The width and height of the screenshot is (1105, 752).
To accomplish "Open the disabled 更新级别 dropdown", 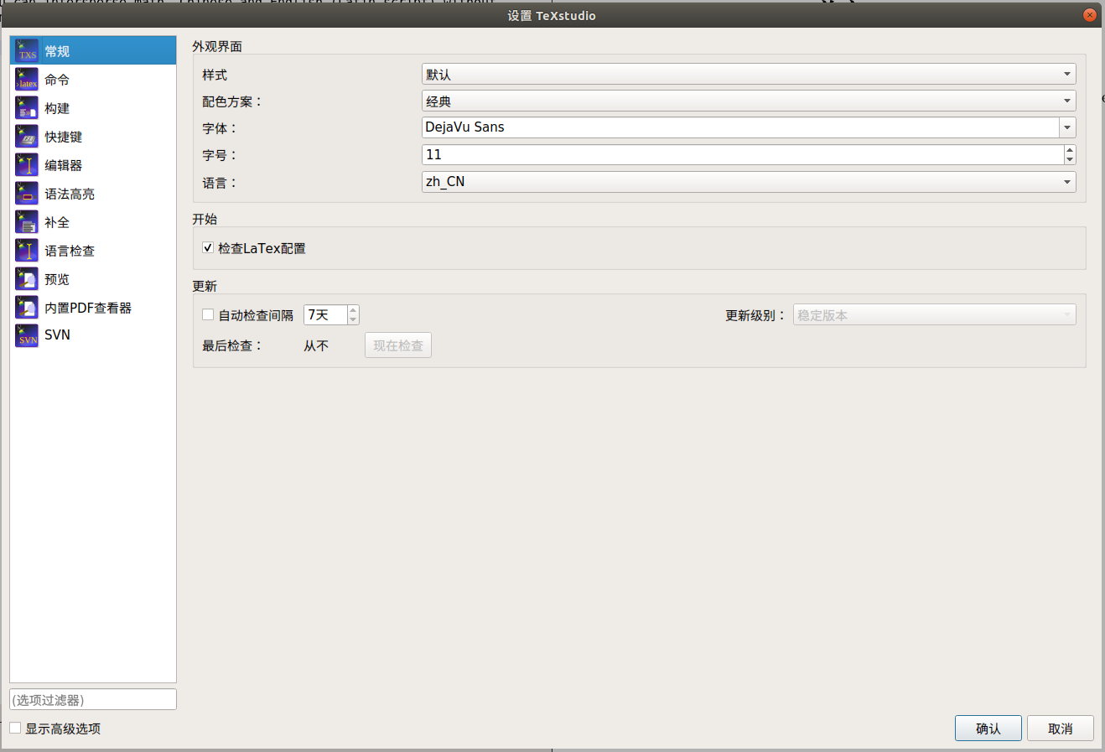I will (935, 315).
